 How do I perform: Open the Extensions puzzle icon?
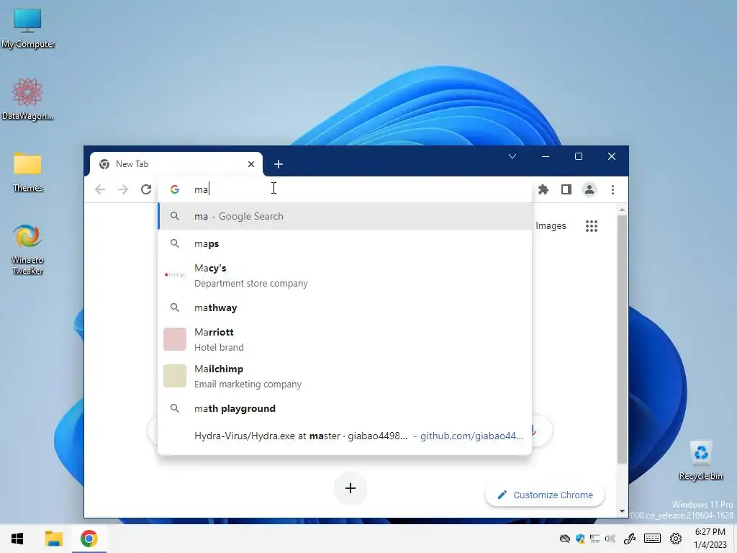coord(543,189)
